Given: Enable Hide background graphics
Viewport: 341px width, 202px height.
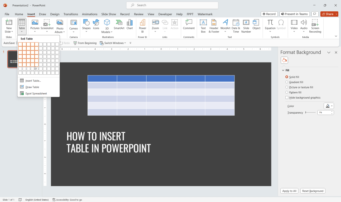Looking at the screenshot, I should pyautogui.click(x=287, y=97).
